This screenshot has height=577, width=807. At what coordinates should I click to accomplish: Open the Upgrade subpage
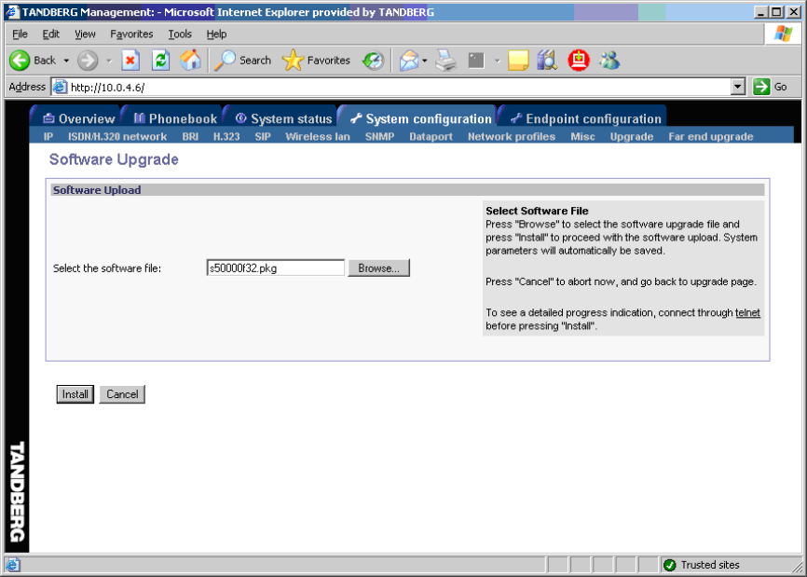632,136
